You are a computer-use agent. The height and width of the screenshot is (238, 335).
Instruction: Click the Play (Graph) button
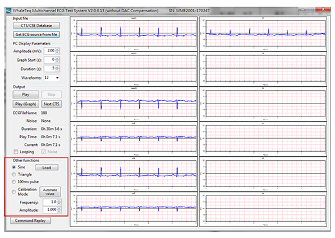tap(26, 104)
